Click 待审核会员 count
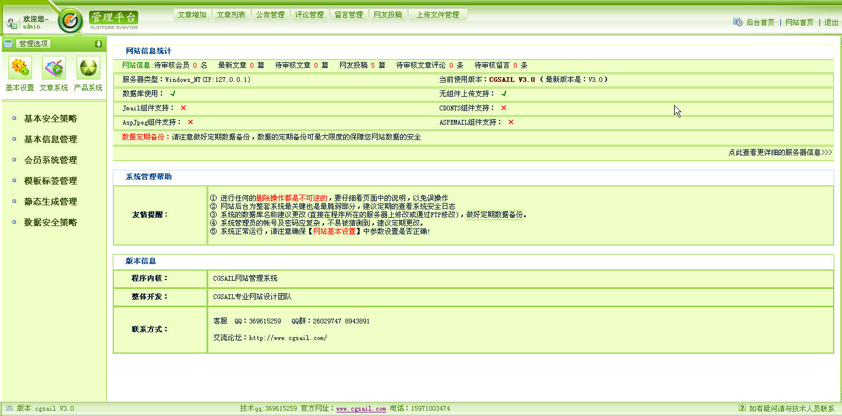Viewport: 842px width, 416px height. pos(195,65)
